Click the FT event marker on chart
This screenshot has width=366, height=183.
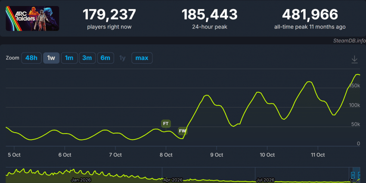coord(166,124)
